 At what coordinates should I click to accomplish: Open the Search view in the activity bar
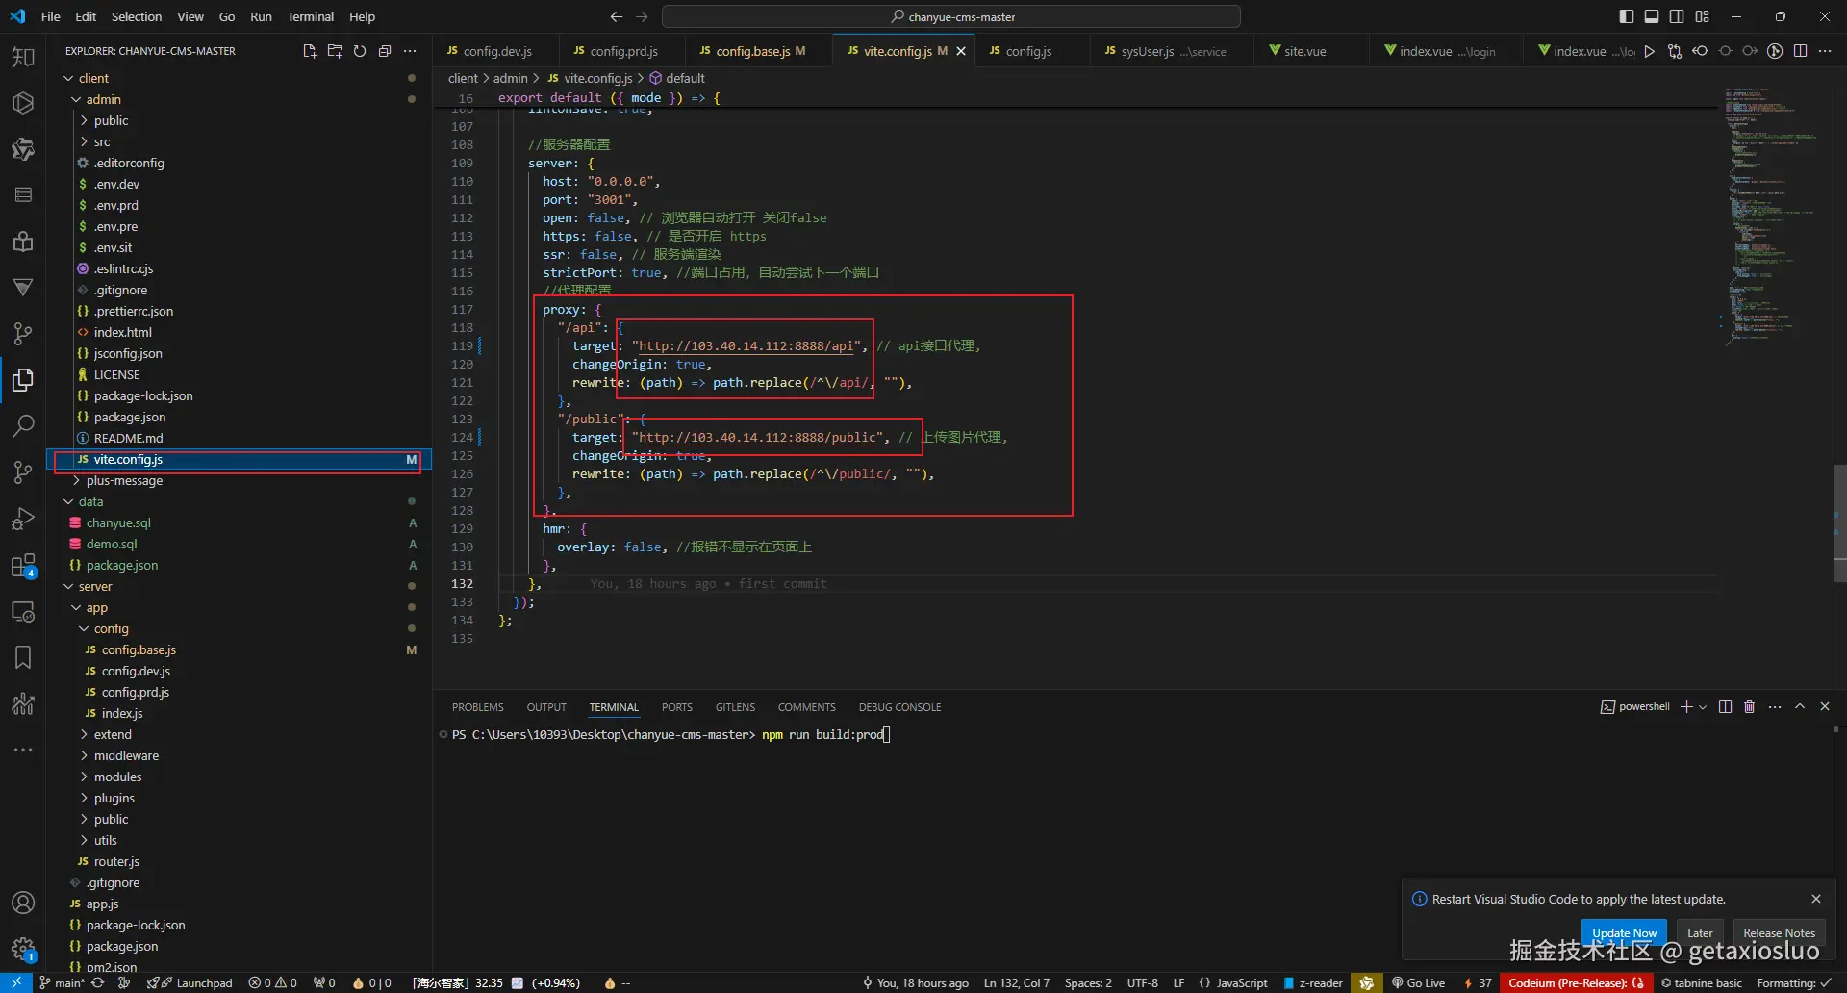[x=23, y=425]
